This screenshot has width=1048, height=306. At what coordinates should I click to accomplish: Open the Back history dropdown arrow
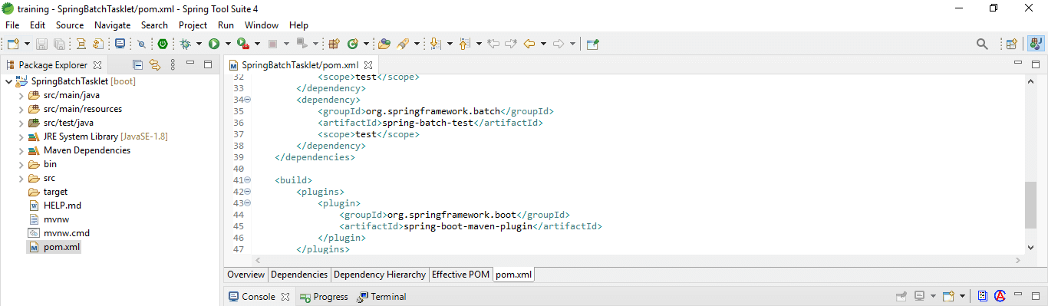tap(543, 44)
